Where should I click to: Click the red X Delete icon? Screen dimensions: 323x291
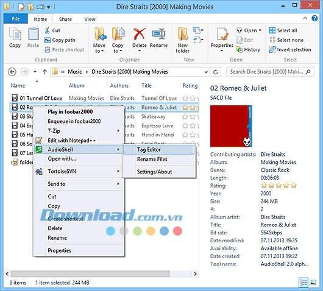pyautogui.click(x=139, y=34)
